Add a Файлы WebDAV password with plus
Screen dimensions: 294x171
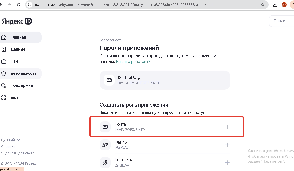click(227, 145)
